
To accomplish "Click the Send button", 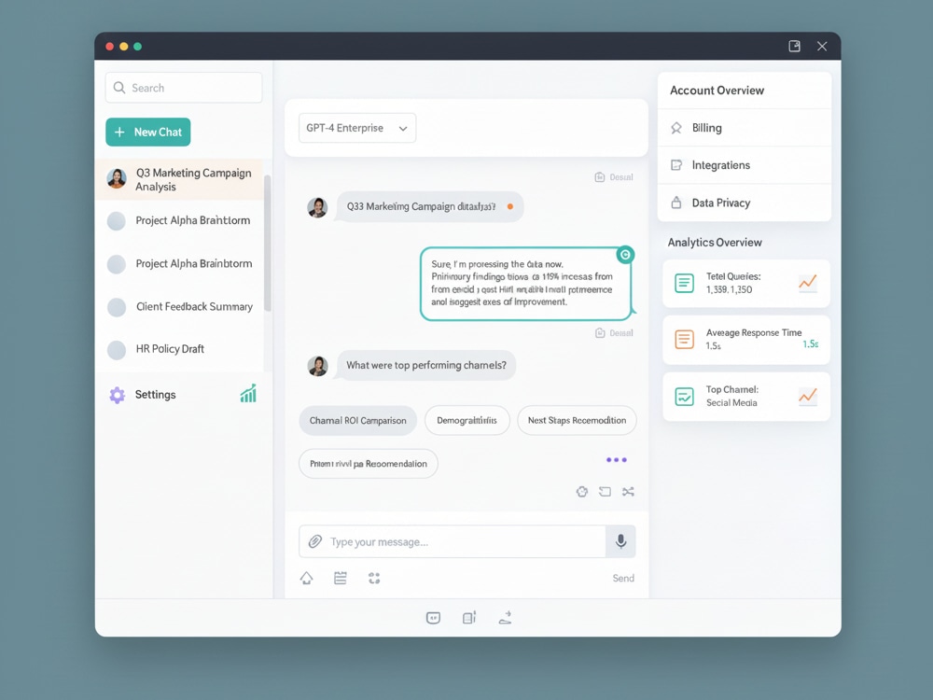I will coord(623,578).
